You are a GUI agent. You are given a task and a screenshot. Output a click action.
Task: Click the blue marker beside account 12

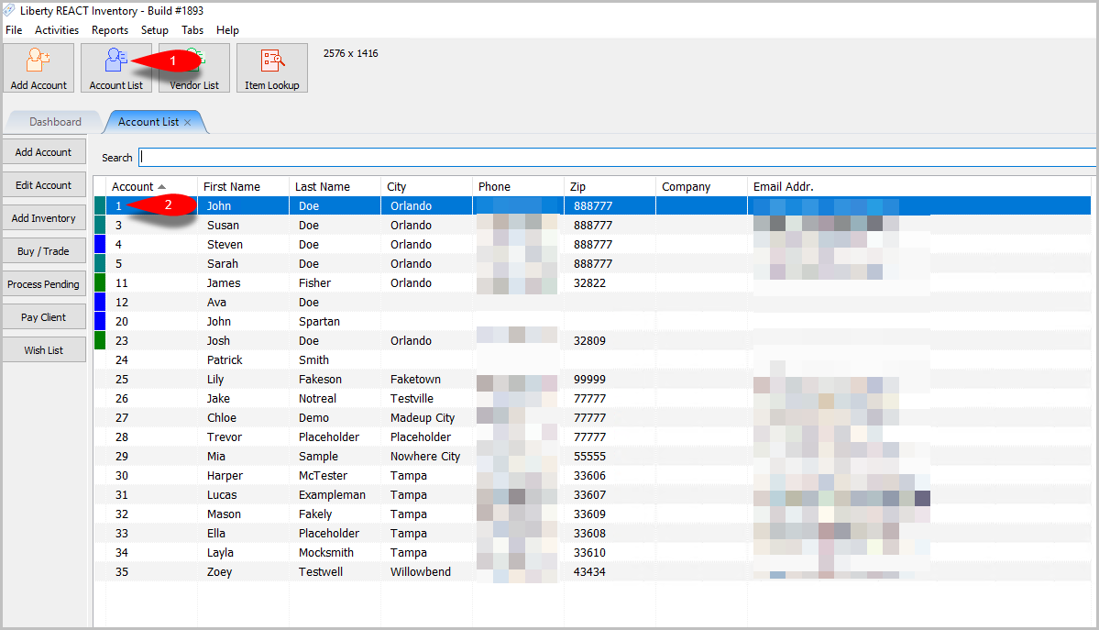pyautogui.click(x=100, y=303)
